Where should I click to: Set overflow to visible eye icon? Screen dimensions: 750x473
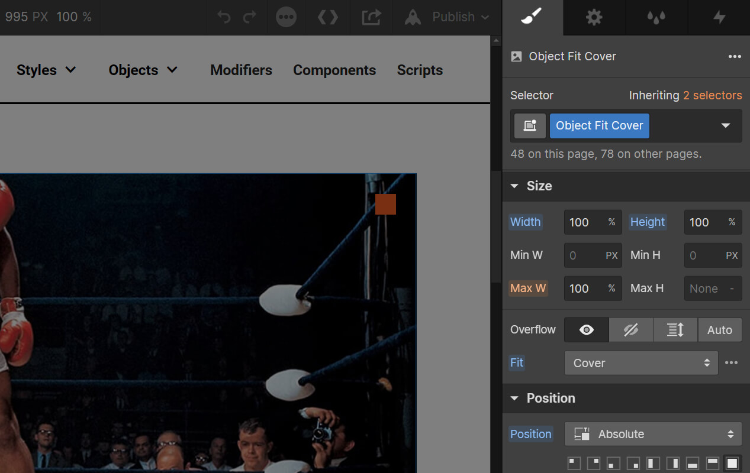pos(587,330)
